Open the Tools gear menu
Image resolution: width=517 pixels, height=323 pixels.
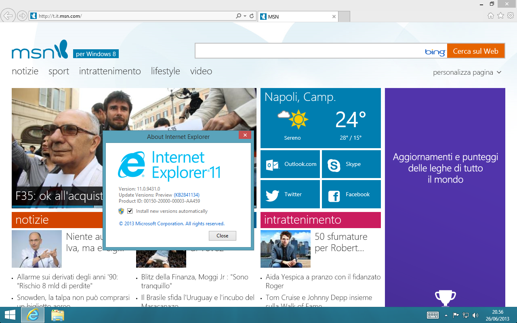click(511, 16)
